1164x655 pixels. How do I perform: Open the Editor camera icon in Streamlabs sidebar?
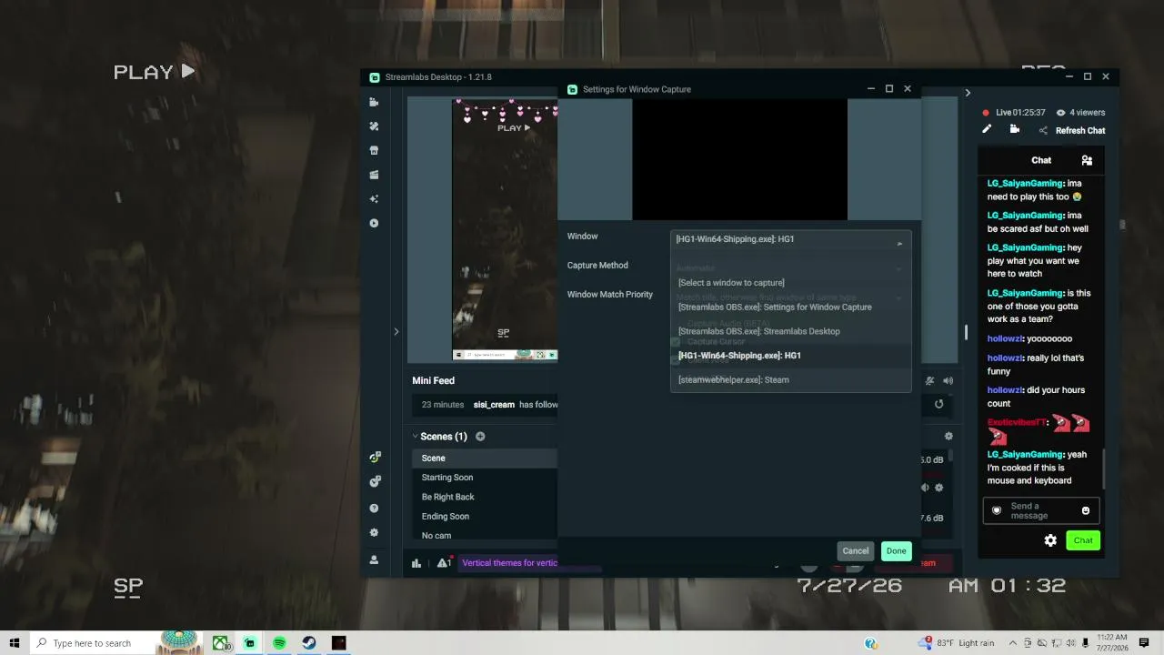pyautogui.click(x=374, y=102)
